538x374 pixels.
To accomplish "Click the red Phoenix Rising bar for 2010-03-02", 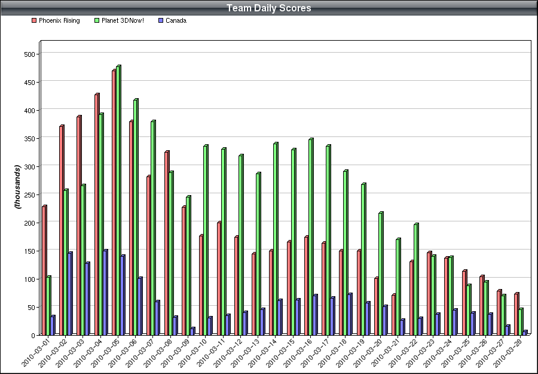I will [62, 230].
